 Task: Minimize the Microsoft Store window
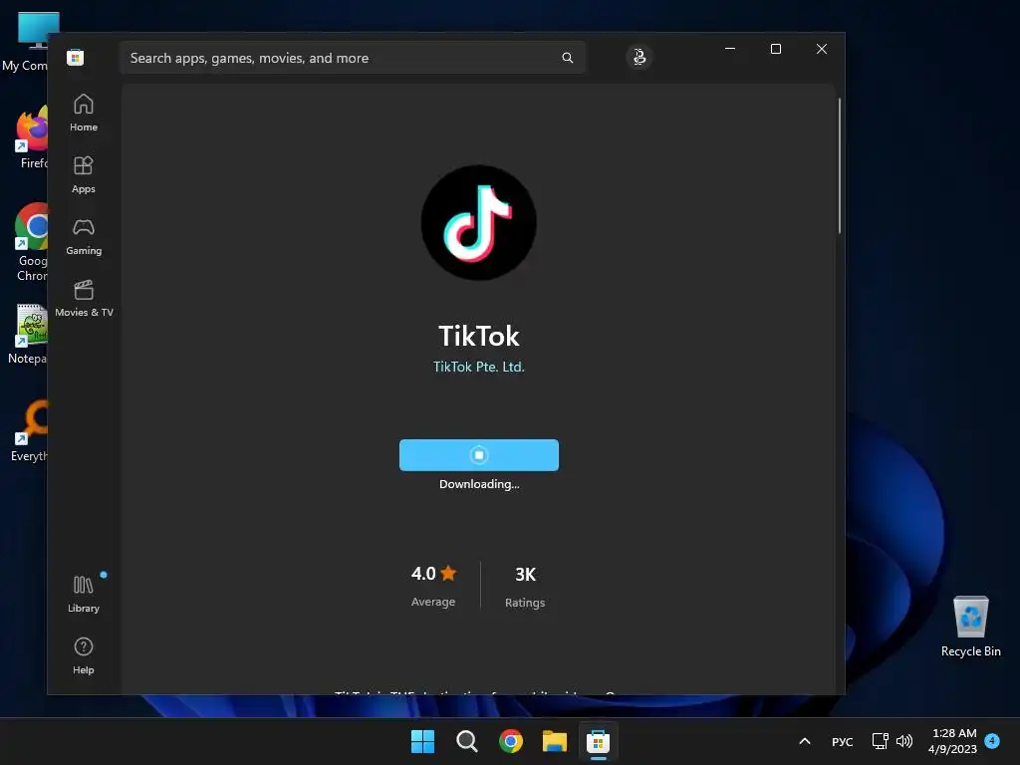coord(730,49)
